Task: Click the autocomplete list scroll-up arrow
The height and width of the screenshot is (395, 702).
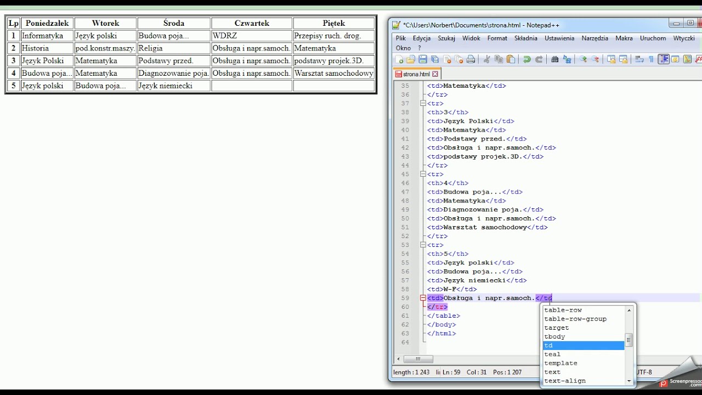Action: coord(629,310)
